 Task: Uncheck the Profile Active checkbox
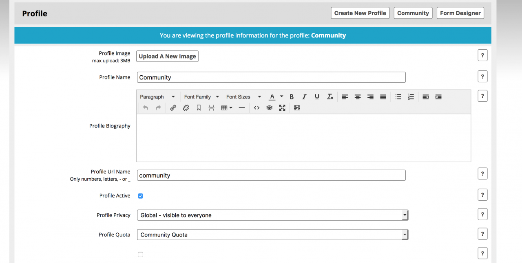(140, 196)
